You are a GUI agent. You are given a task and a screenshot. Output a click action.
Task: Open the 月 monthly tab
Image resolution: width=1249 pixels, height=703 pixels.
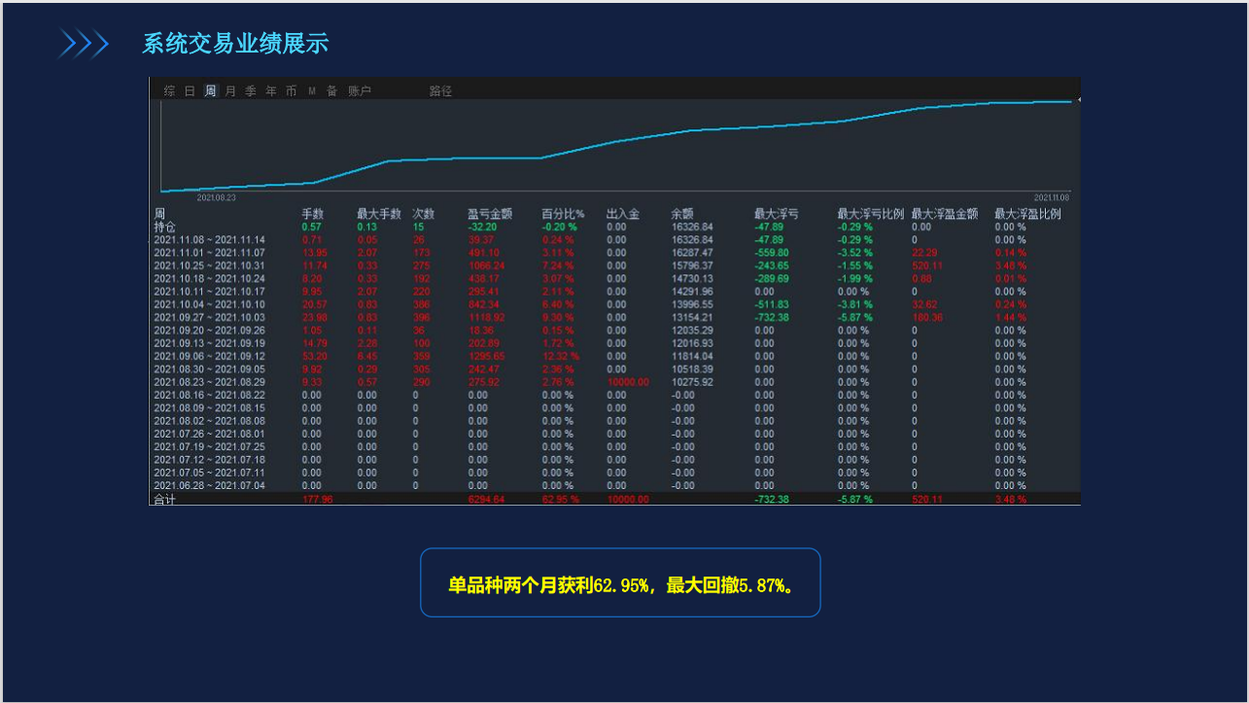click(230, 91)
